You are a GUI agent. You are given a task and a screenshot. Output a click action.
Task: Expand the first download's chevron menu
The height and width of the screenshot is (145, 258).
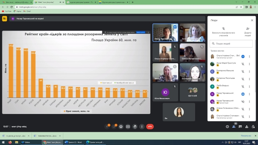(x=29, y=136)
